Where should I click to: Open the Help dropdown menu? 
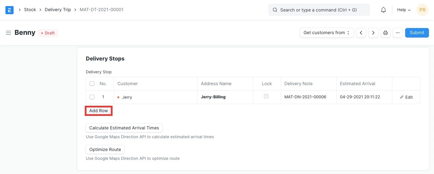tap(403, 10)
